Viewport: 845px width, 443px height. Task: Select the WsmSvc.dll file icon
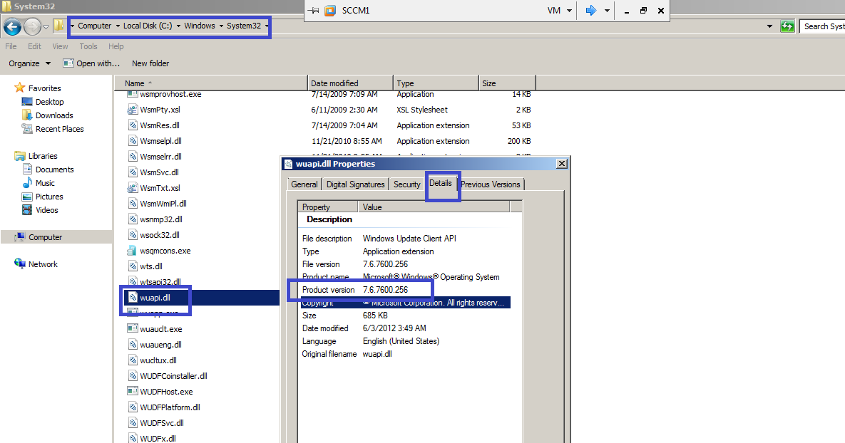(133, 172)
